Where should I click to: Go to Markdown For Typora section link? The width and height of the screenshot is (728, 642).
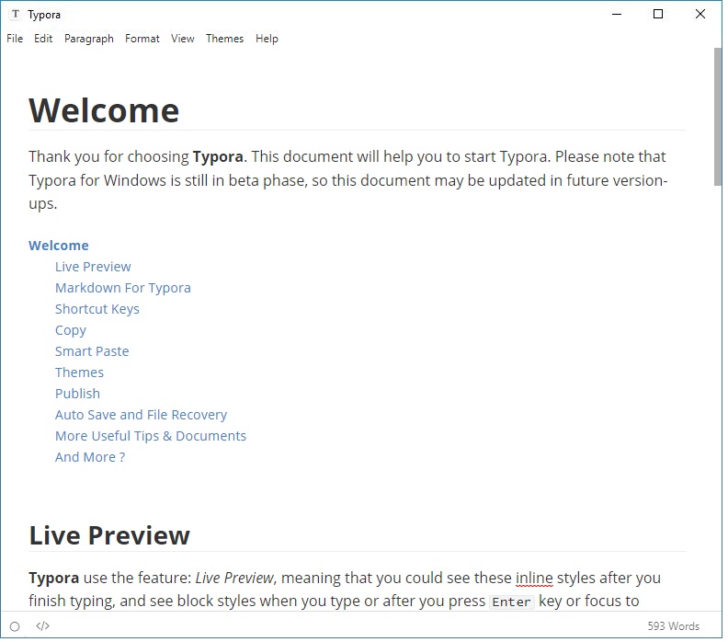point(123,290)
